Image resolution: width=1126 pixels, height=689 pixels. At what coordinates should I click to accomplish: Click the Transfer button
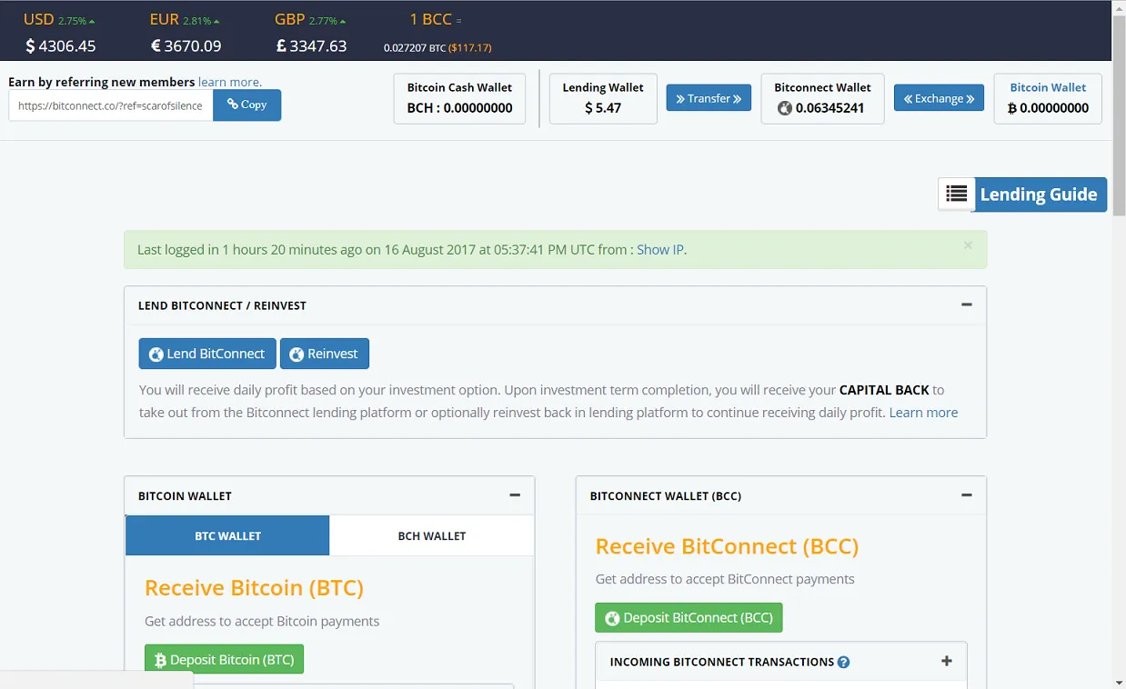coord(709,98)
